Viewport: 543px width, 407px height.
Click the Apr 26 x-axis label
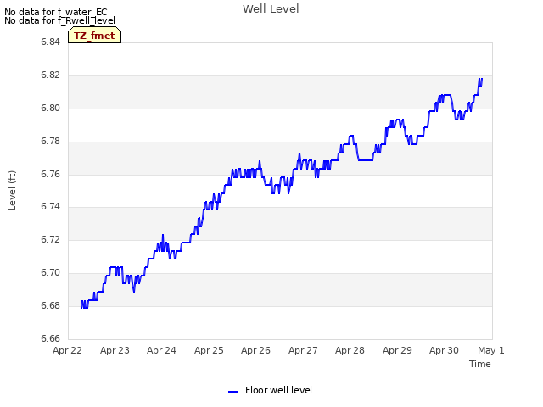pos(255,350)
